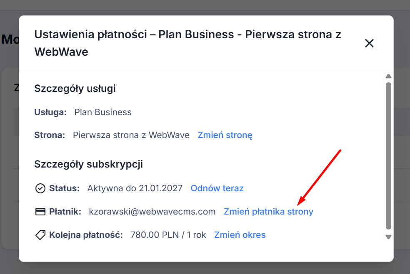The height and width of the screenshot is (274, 410).
Task: Click the payer email kzorawski@webwavecms.com
Action: coord(152,212)
